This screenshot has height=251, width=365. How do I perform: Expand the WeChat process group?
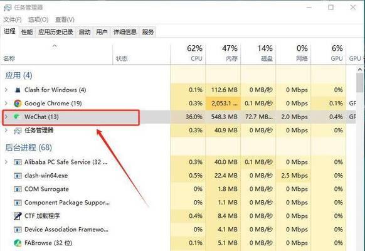(x=6, y=117)
